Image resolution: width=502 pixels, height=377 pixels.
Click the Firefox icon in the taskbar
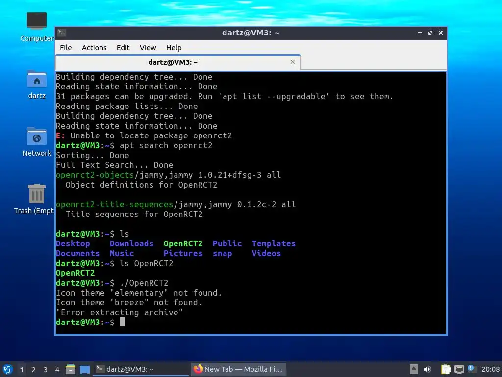click(198, 369)
